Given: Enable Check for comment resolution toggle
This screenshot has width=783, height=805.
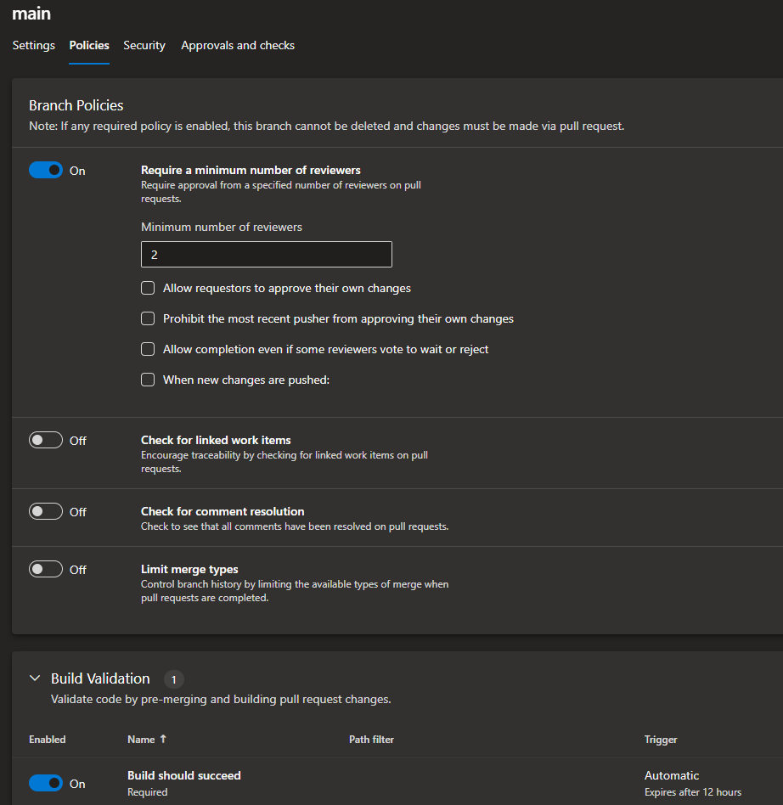Looking at the screenshot, I should pos(46,512).
